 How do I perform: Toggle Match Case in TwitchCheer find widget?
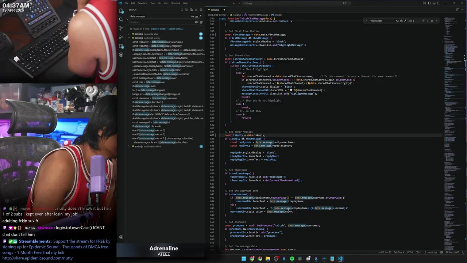(x=397, y=21)
